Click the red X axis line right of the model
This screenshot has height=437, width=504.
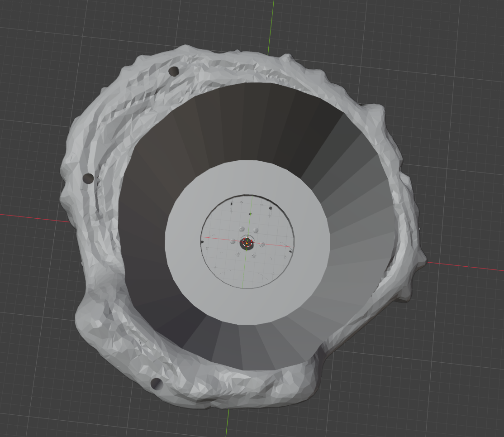pyautogui.click(x=465, y=266)
